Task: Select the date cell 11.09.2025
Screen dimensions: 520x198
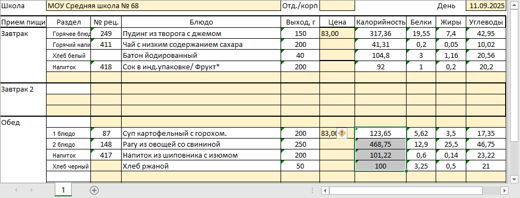Action: click(x=486, y=6)
